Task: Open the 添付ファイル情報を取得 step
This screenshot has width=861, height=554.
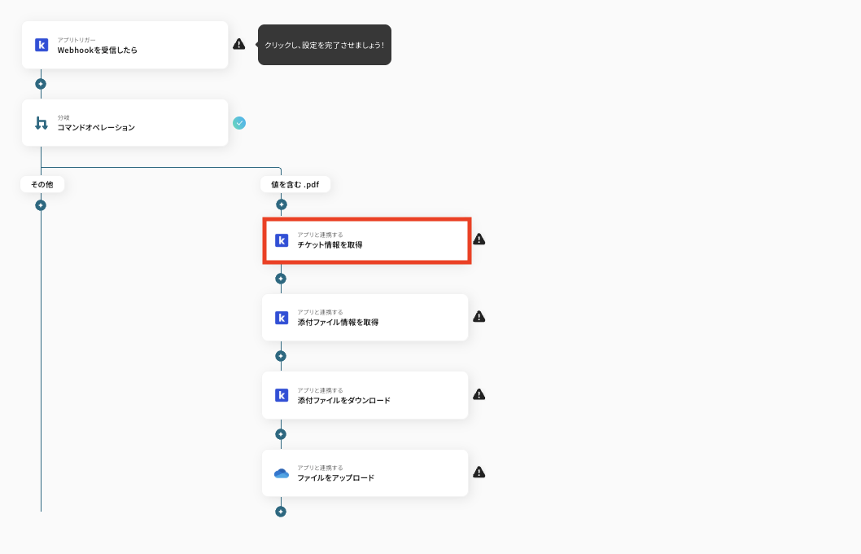Action: point(365,318)
